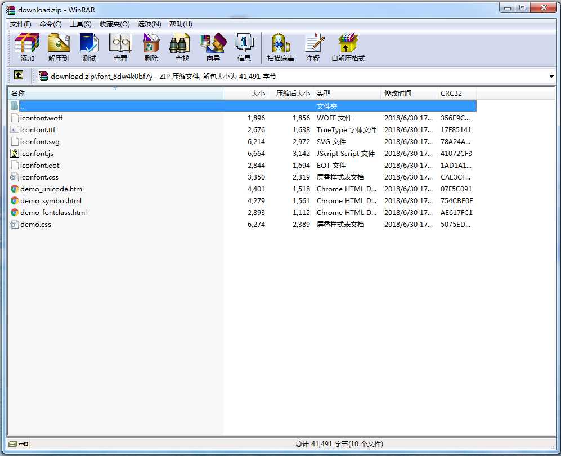Click type cell 'JScript Script 文件'
The image size is (561, 456).
coord(345,153)
